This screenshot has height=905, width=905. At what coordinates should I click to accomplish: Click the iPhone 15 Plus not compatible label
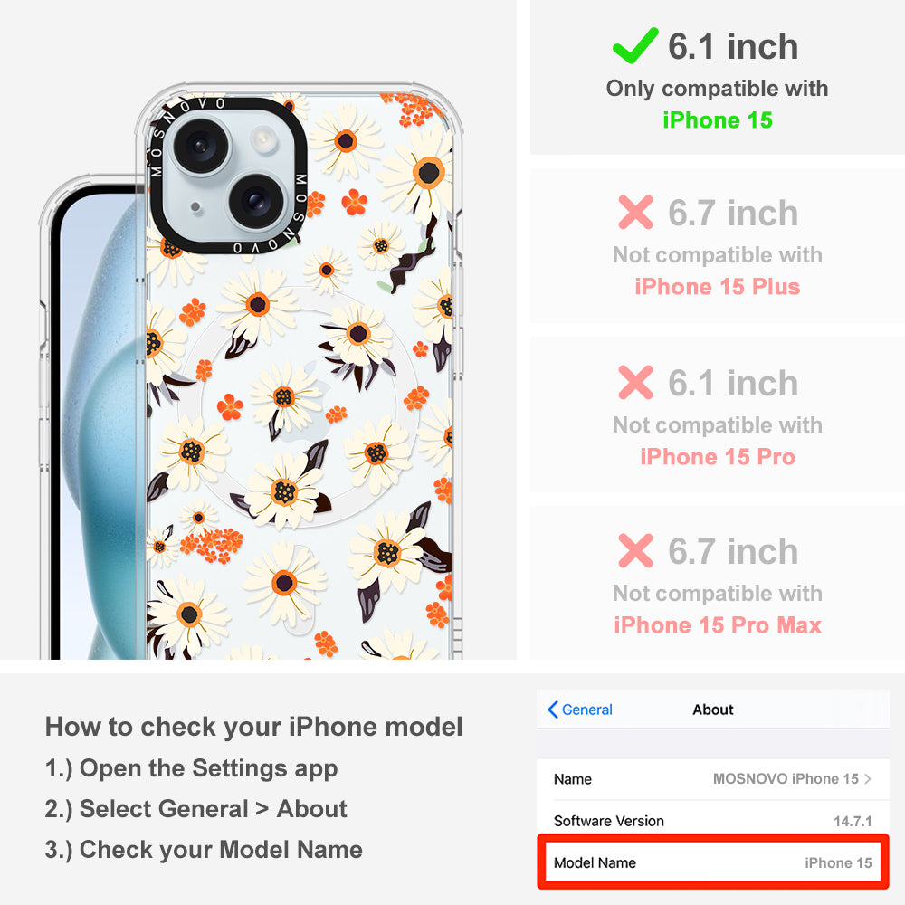tap(717, 286)
